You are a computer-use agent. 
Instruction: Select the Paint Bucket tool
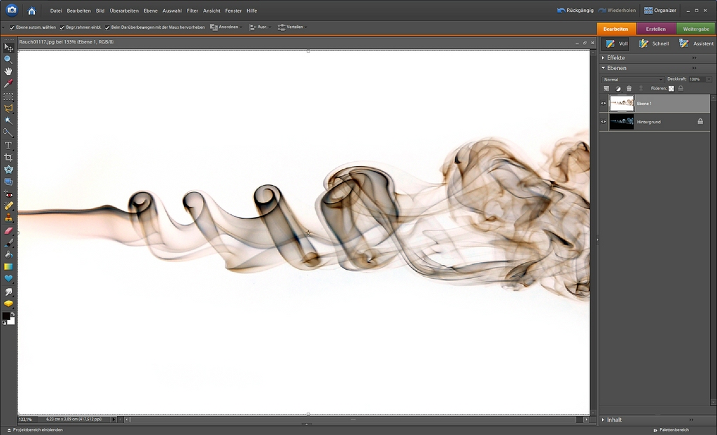(8, 255)
